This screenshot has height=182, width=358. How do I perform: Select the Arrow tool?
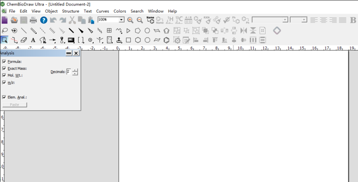(52, 40)
